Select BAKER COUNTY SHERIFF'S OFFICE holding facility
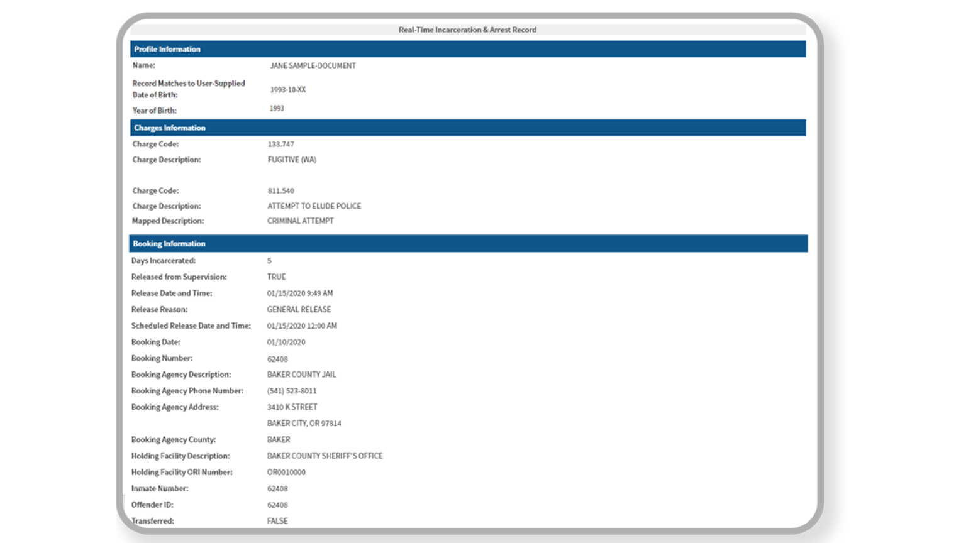 (x=325, y=456)
